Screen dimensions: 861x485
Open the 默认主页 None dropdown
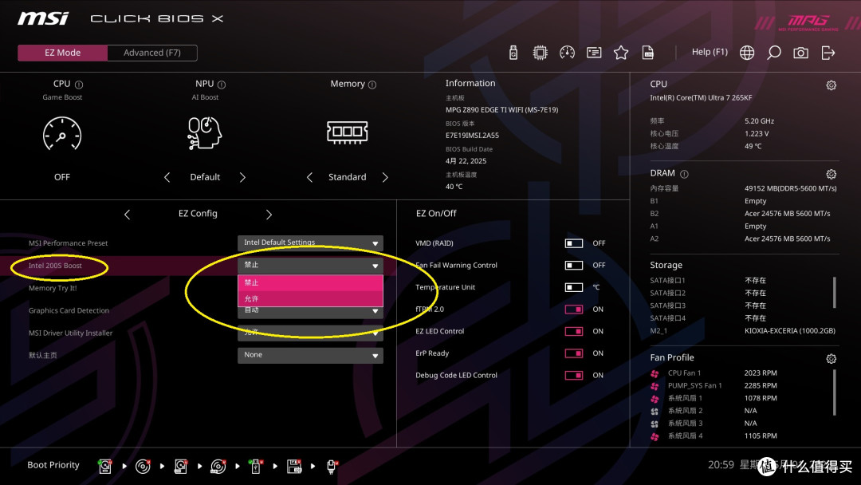click(310, 355)
